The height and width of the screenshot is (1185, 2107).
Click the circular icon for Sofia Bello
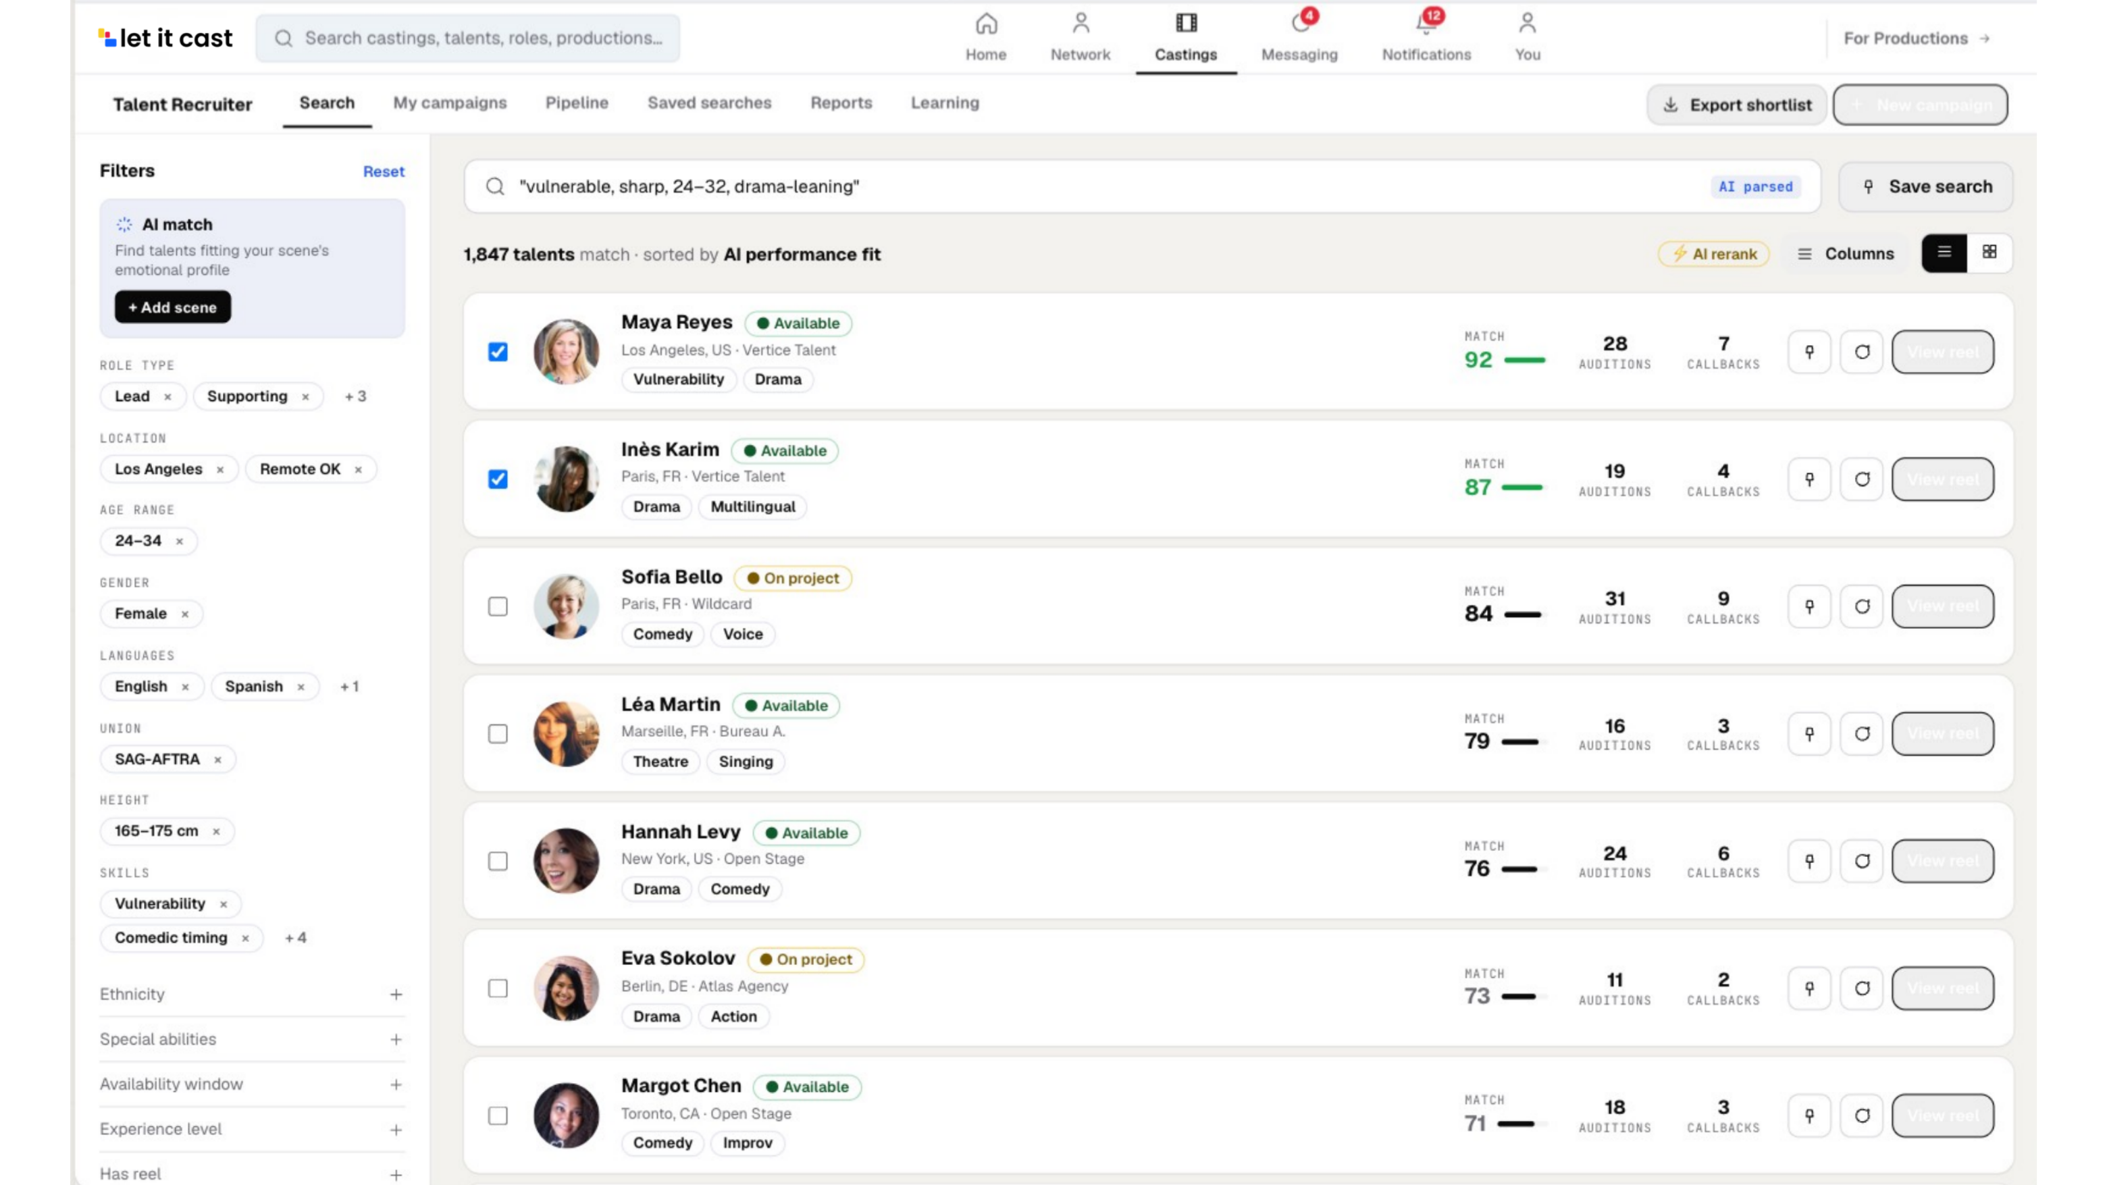click(1862, 607)
